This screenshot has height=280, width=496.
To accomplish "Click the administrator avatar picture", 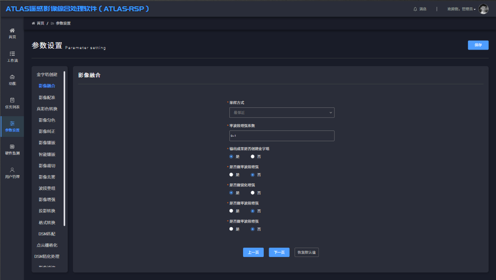I will (483, 9).
